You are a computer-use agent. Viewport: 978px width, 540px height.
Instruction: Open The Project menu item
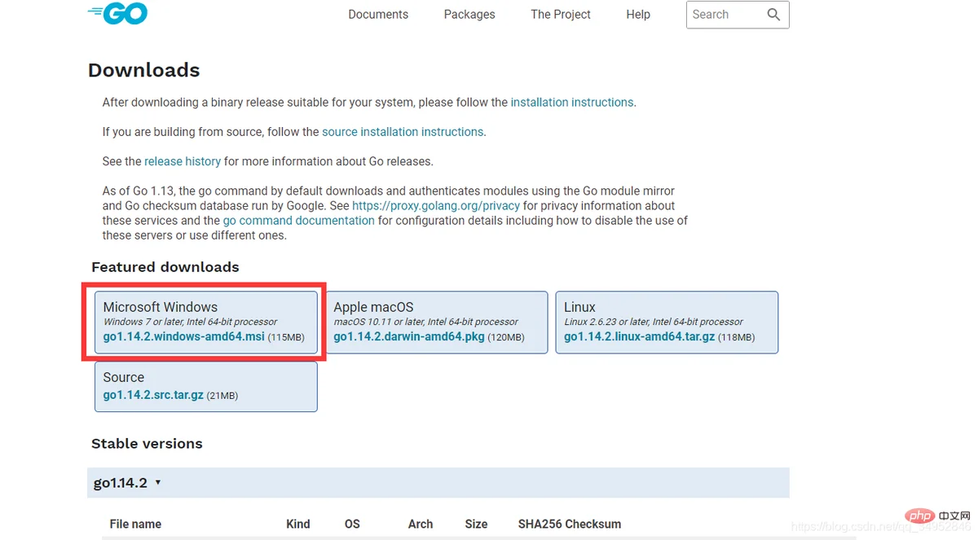(x=561, y=15)
